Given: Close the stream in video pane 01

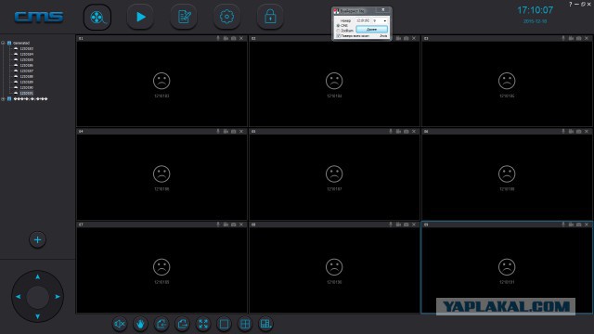Looking at the screenshot, I should coord(241,38).
